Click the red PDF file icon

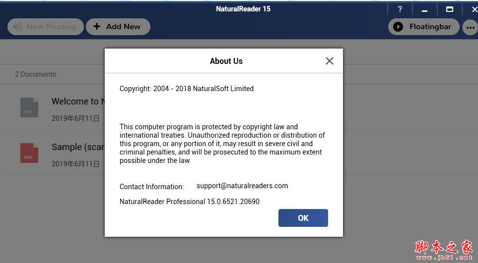29,153
